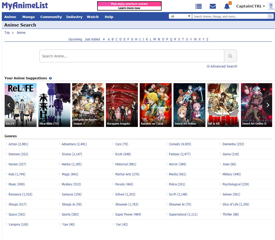Open the All search category dropdown
This screenshot has width=275, height=240.
click(180, 16)
